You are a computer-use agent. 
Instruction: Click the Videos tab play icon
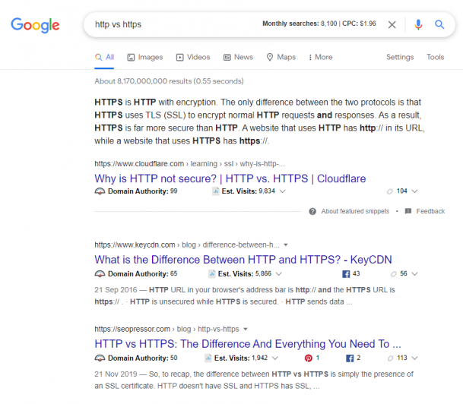pyautogui.click(x=179, y=57)
